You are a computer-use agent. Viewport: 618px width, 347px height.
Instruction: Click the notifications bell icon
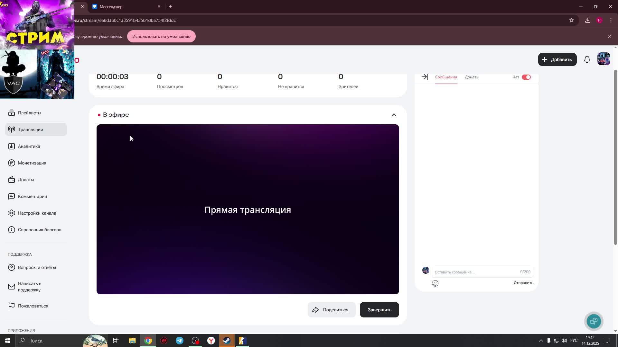(587, 59)
